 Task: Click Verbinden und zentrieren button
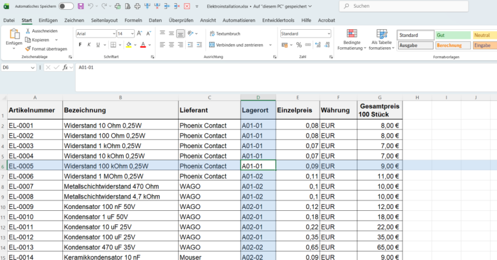click(236, 45)
